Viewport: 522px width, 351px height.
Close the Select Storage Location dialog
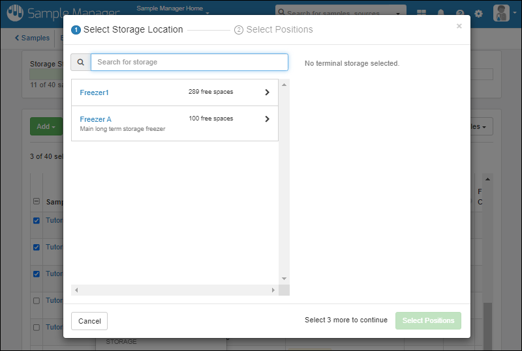tap(459, 26)
